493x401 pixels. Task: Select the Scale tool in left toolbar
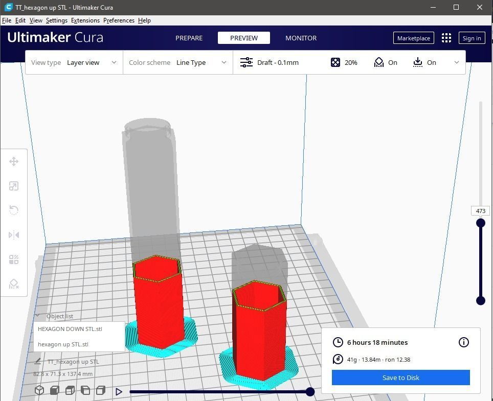pyautogui.click(x=13, y=186)
